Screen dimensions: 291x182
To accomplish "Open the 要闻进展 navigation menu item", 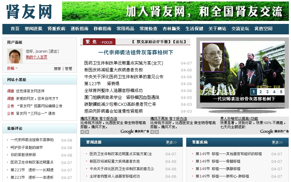I will pos(34,29).
